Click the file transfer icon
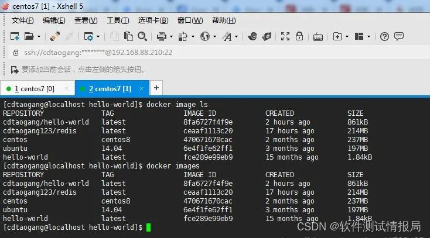430x238 pixels. coord(183,36)
